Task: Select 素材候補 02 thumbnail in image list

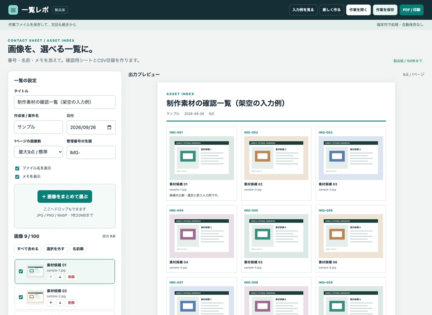Action: click(35, 297)
